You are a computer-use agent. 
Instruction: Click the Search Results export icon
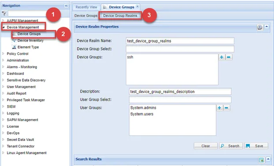point(261,160)
